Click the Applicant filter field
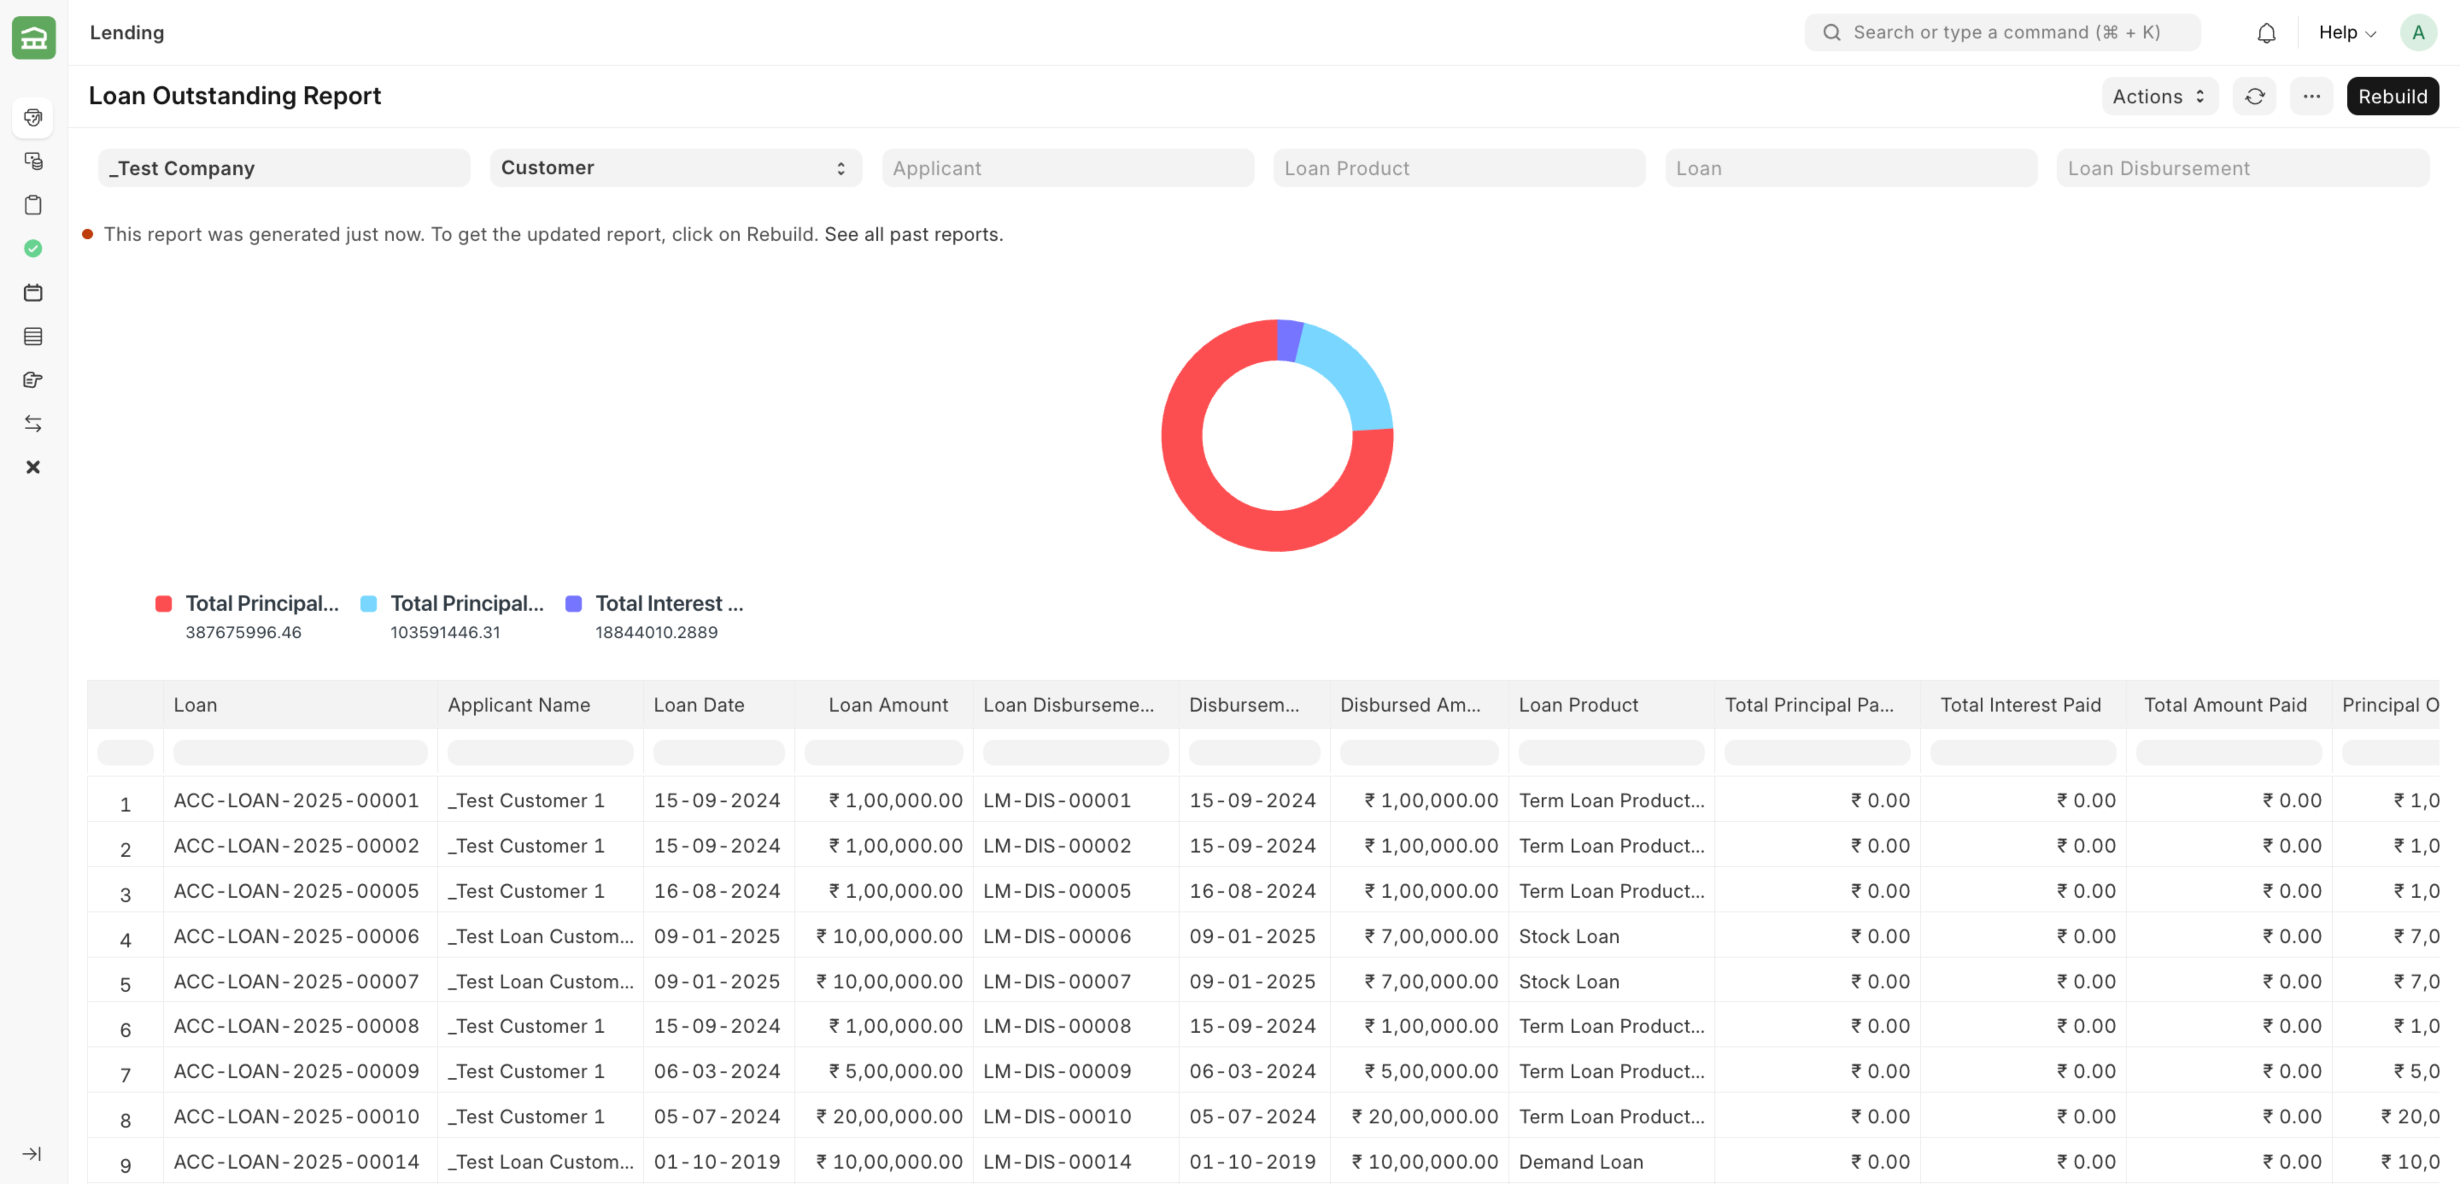This screenshot has width=2460, height=1184. (1068, 168)
